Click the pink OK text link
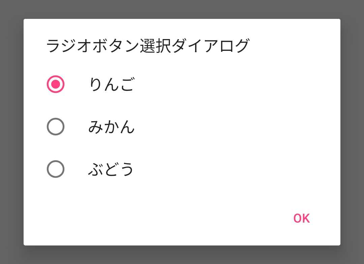The image size is (364, 264). point(302,218)
